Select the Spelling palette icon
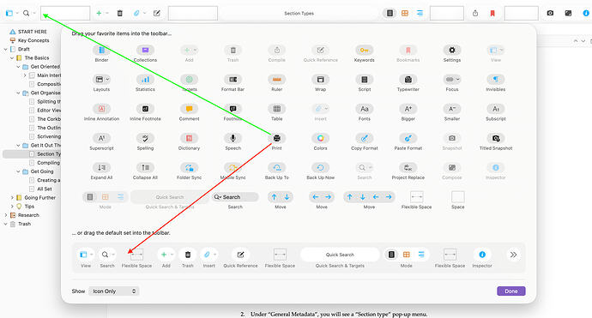The height and width of the screenshot is (318, 592). tap(145, 139)
